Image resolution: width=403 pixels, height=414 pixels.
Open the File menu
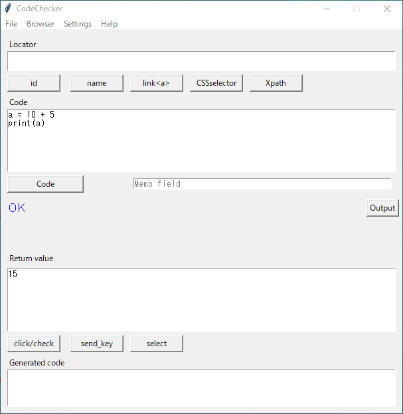point(11,24)
